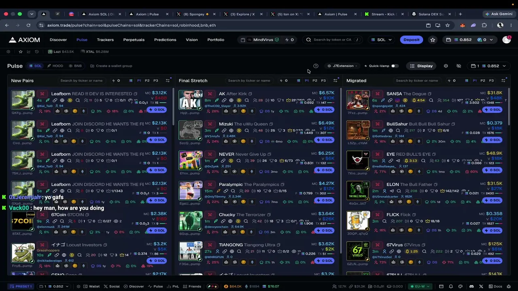Screen dimensions: 518x291
Task: Click the user avatar in the top right
Action: point(506,40)
